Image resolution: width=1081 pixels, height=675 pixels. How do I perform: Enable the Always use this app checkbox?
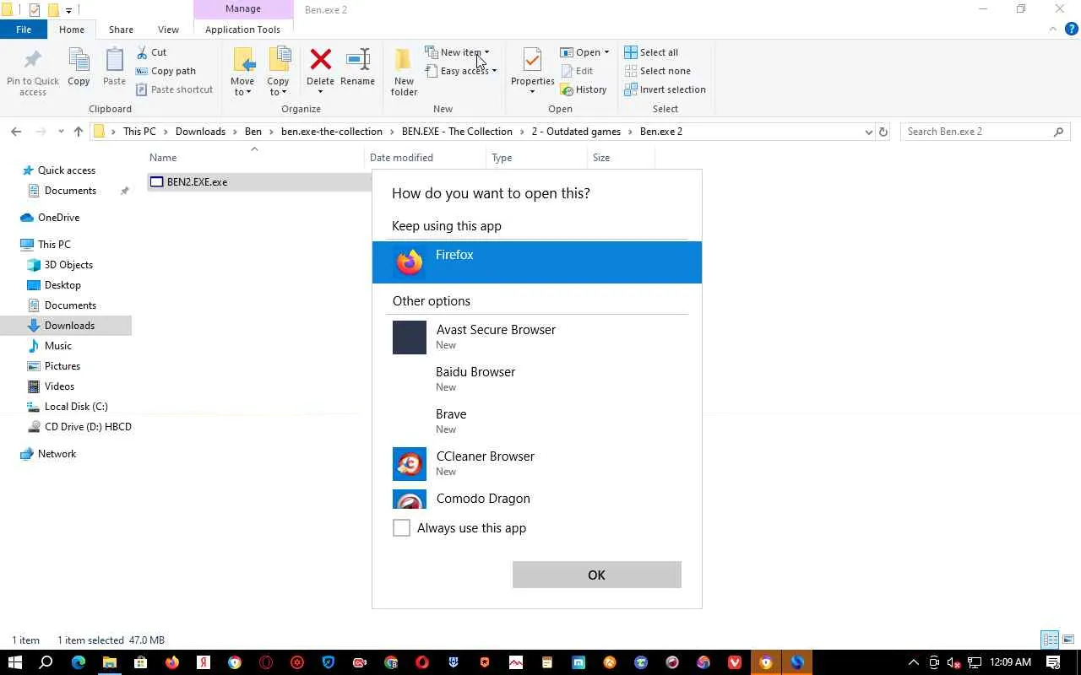(402, 528)
